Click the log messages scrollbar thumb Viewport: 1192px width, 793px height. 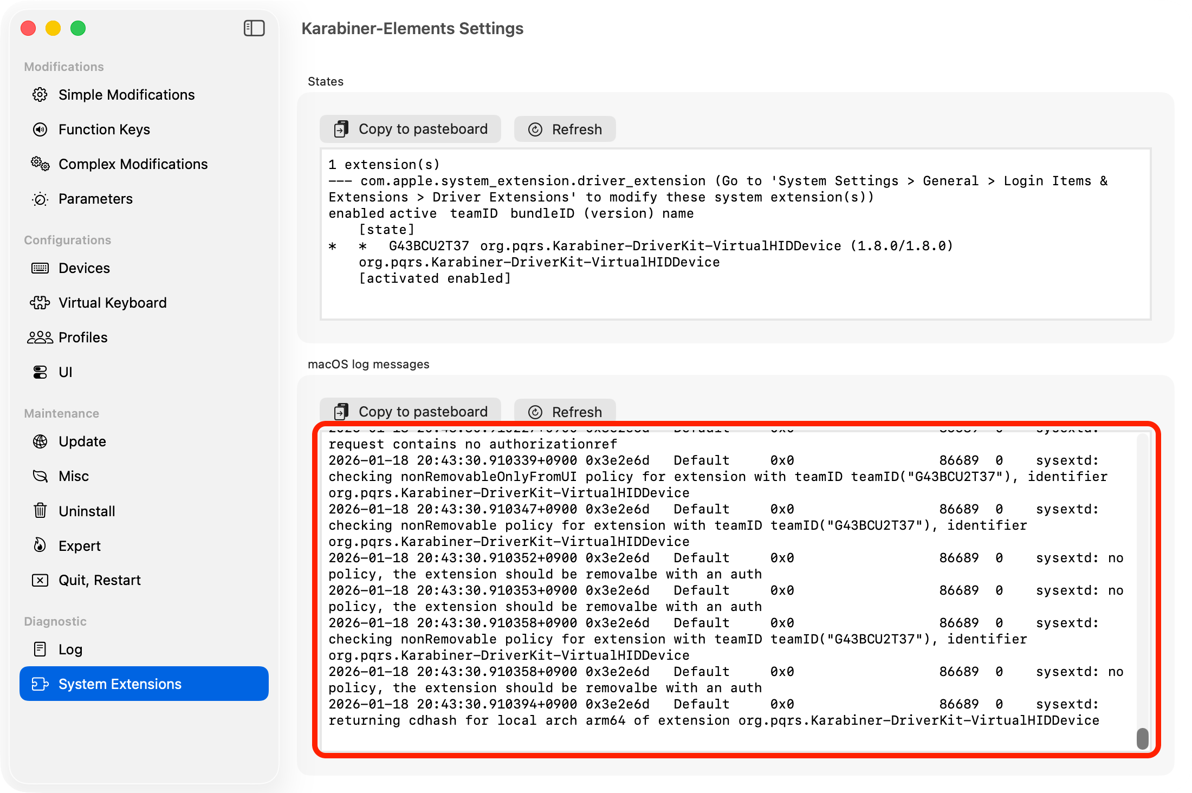[1142, 739]
